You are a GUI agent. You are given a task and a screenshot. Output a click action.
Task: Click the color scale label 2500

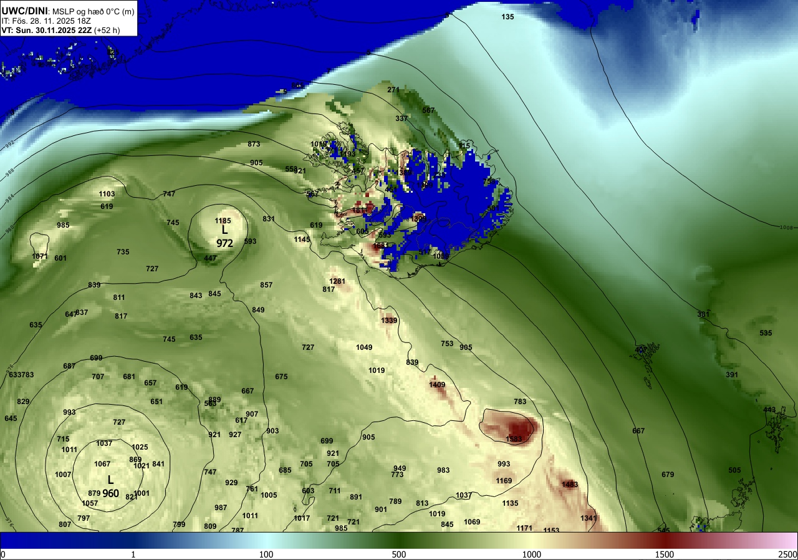click(787, 554)
